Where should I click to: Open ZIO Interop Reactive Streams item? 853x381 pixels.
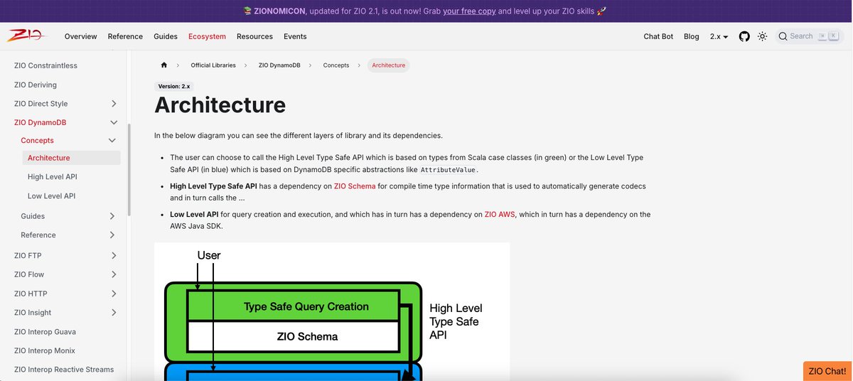(x=64, y=370)
